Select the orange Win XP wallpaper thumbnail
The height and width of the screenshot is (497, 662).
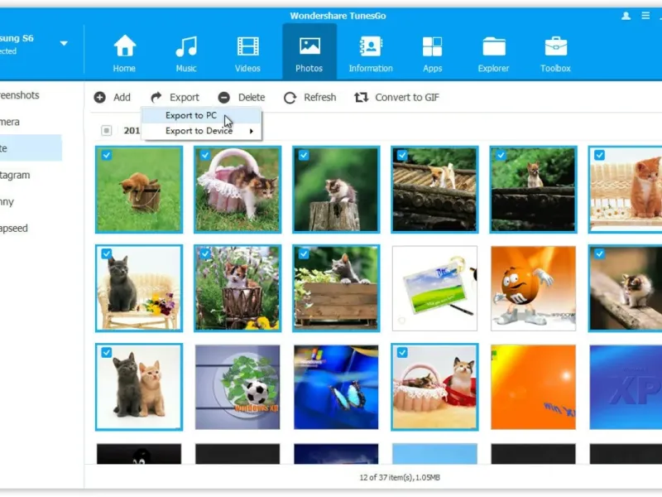click(x=533, y=387)
